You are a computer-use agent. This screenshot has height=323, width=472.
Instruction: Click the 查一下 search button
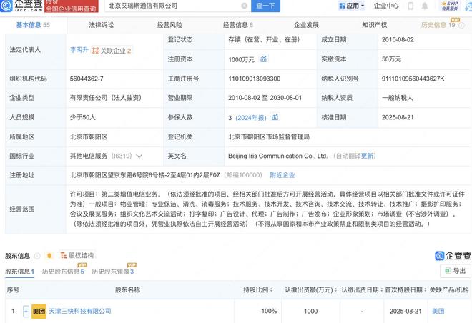[x=265, y=6]
